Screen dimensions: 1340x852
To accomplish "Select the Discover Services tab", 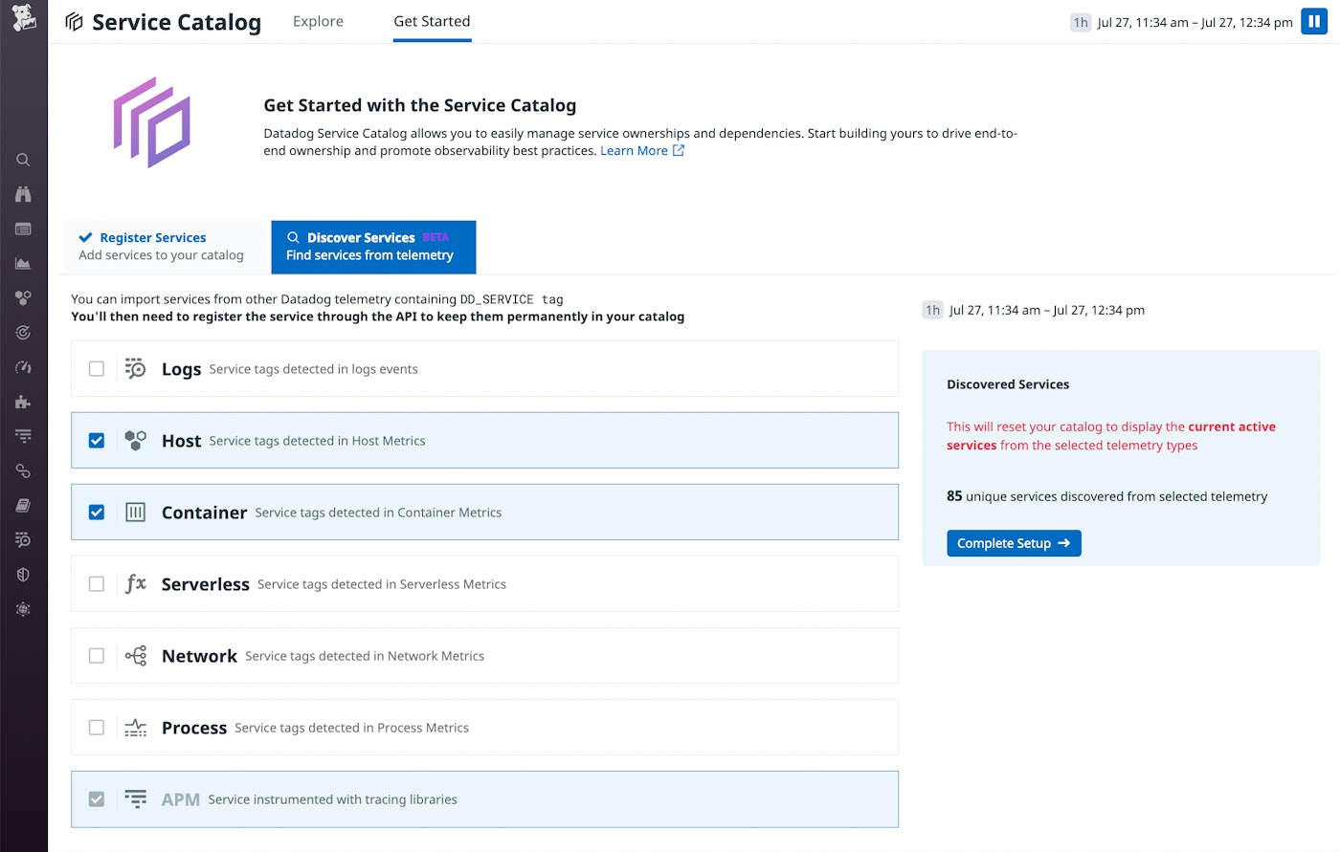I will pos(373,247).
